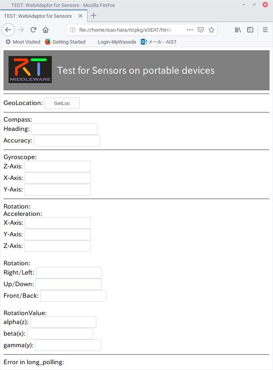Click the GetLoc button

62,103
